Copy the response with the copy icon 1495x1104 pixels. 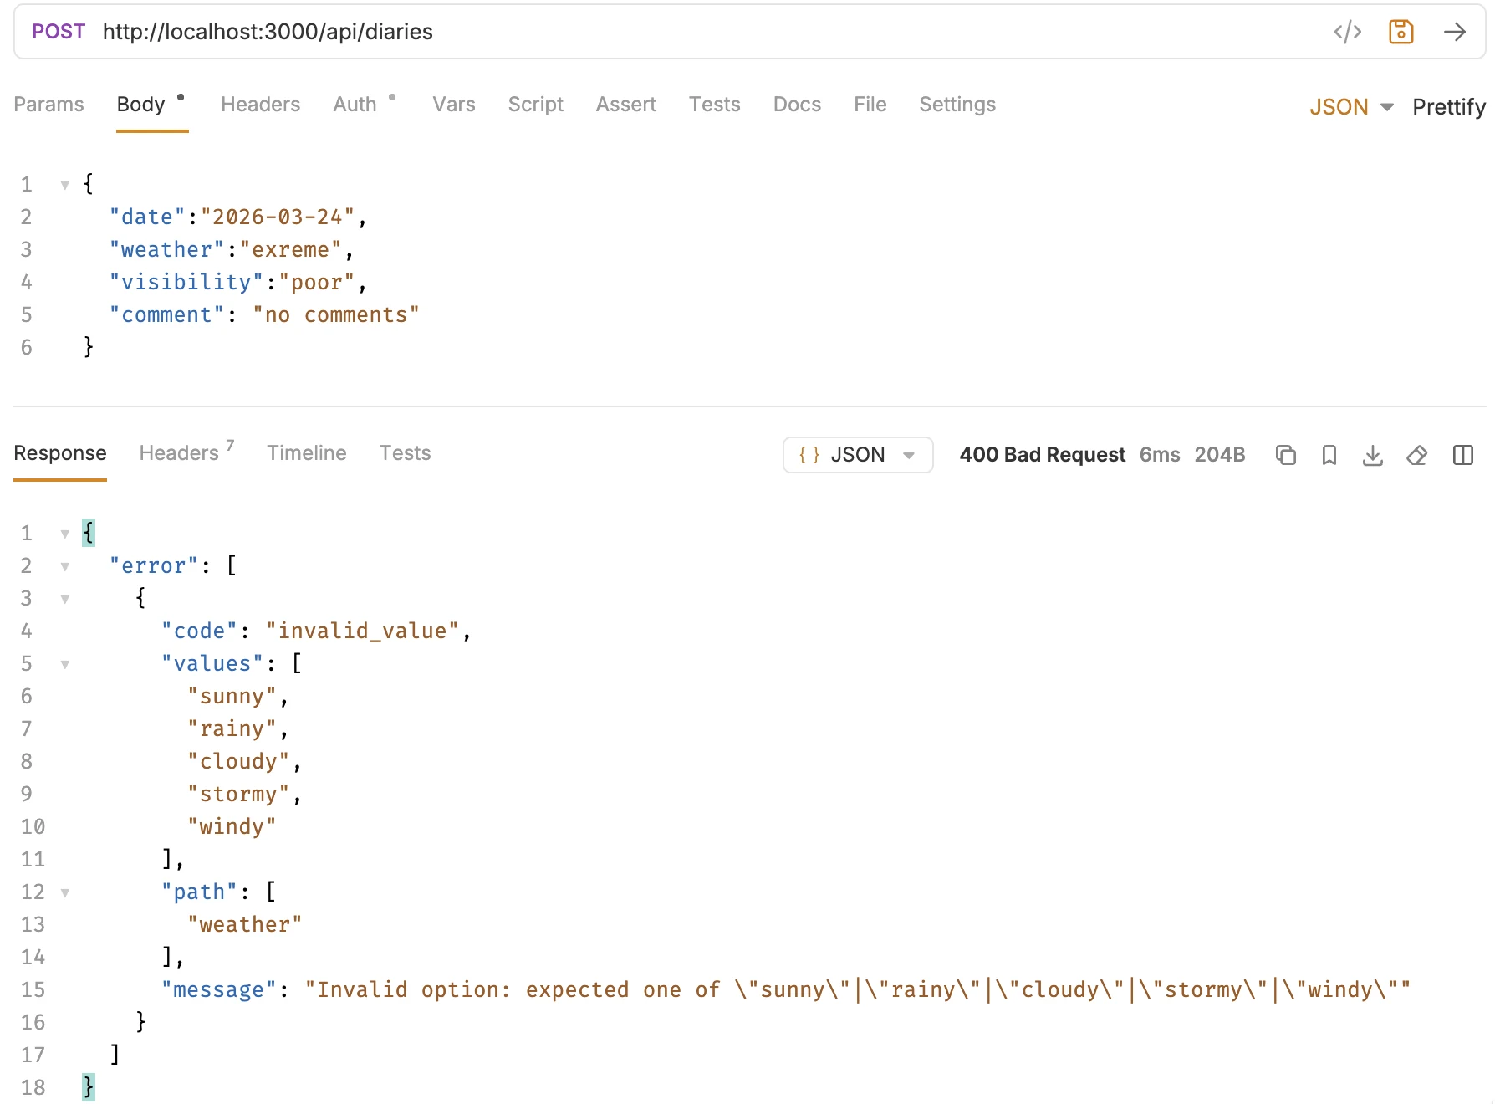click(1286, 455)
